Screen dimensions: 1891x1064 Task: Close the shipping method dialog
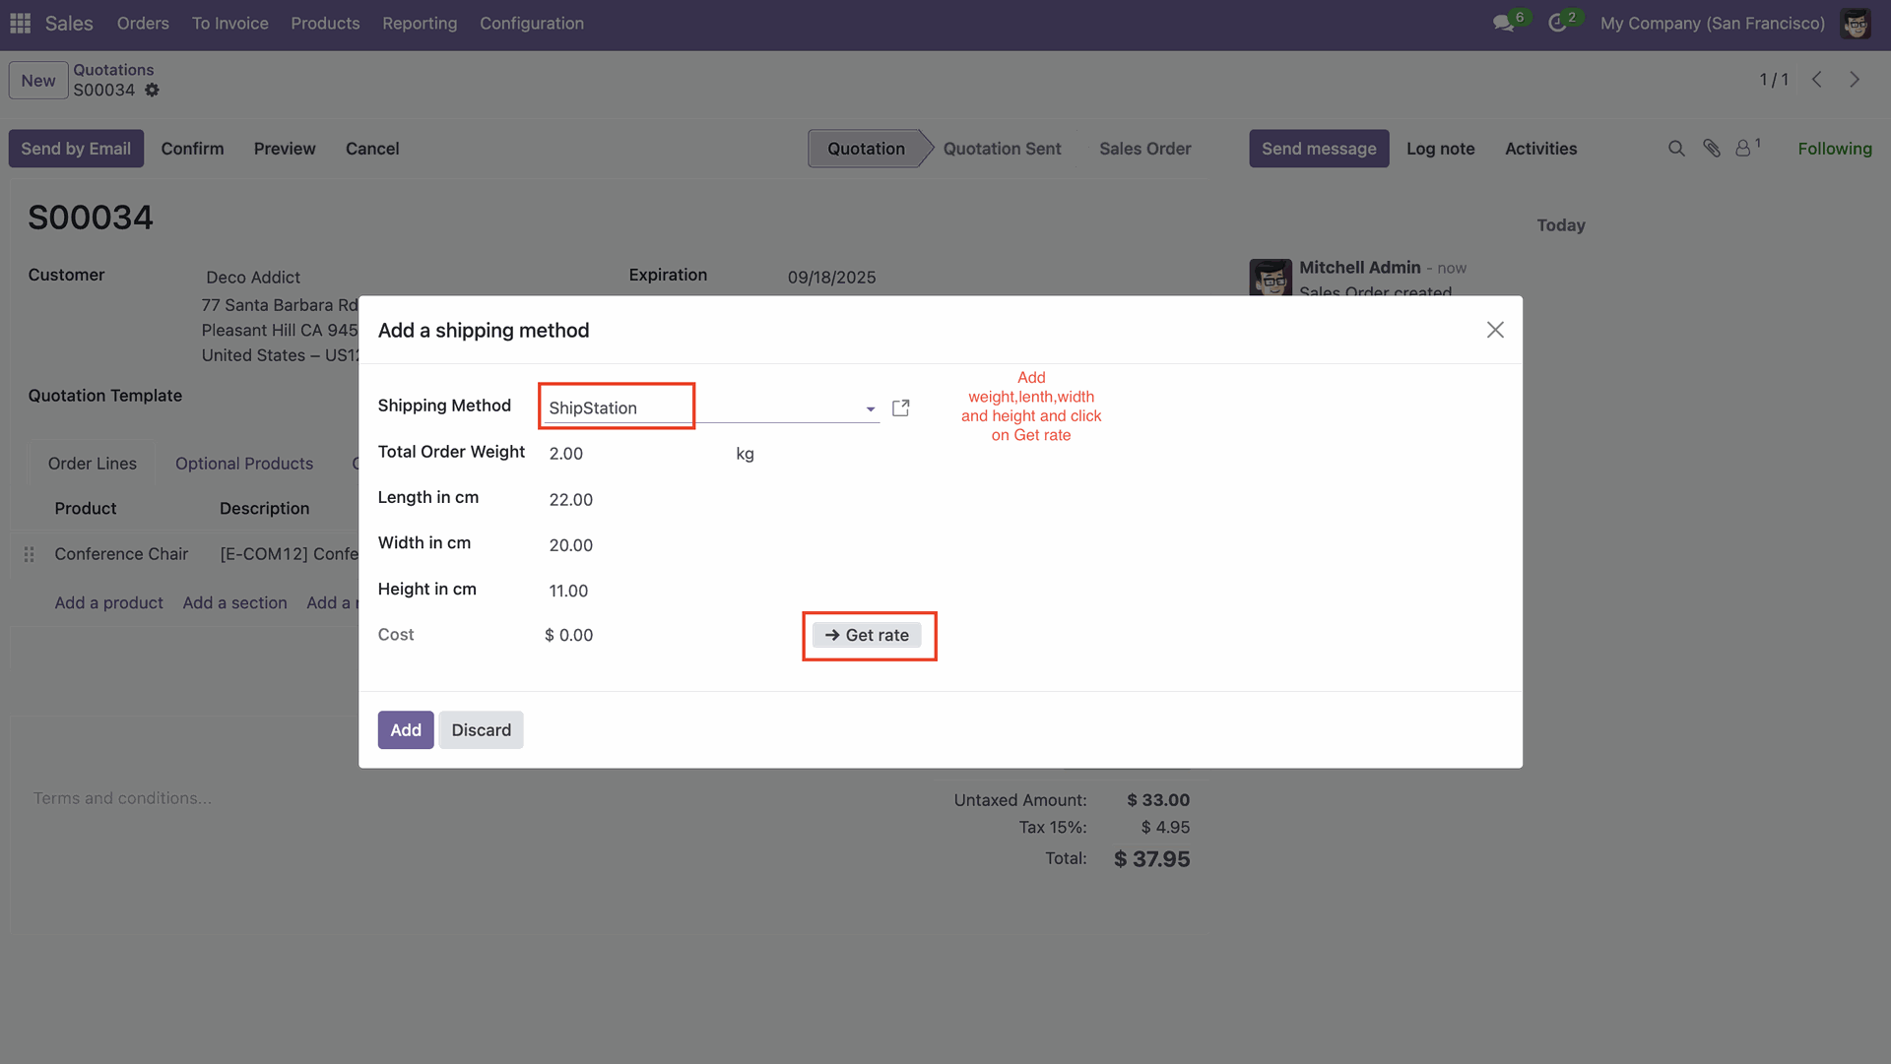coord(1495,330)
